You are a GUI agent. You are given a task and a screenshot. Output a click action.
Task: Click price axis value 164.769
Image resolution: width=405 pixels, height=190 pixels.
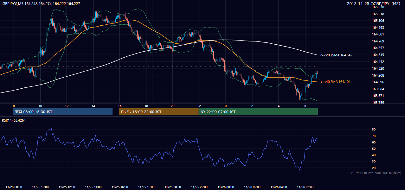coord(378,41)
